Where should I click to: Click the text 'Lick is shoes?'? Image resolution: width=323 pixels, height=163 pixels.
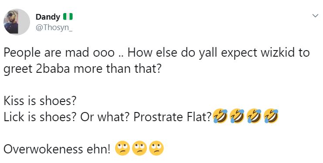(x=40, y=117)
